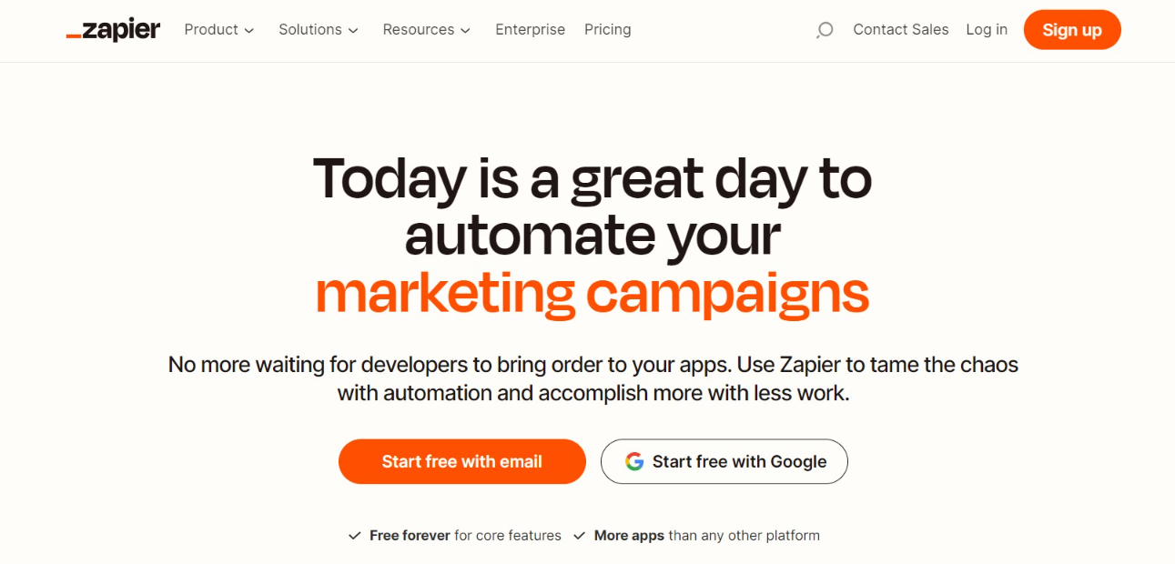This screenshot has height=564, width=1175.
Task: Click the Free forever text
Action: point(410,536)
